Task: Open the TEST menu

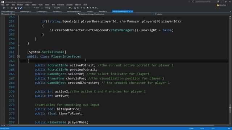Action: click(53, 5)
